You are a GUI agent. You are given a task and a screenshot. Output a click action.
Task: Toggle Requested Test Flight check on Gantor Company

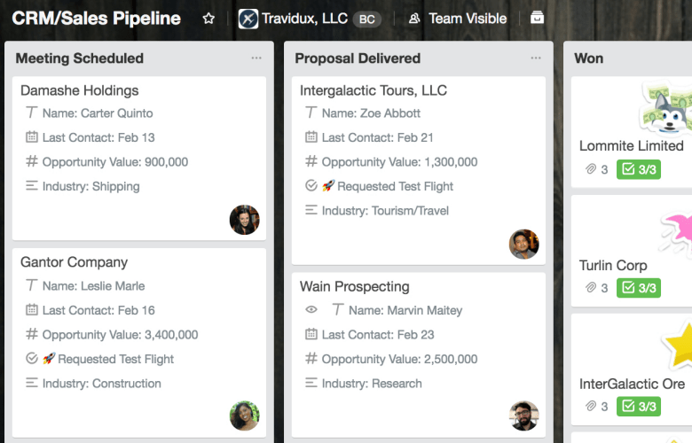tap(32, 359)
